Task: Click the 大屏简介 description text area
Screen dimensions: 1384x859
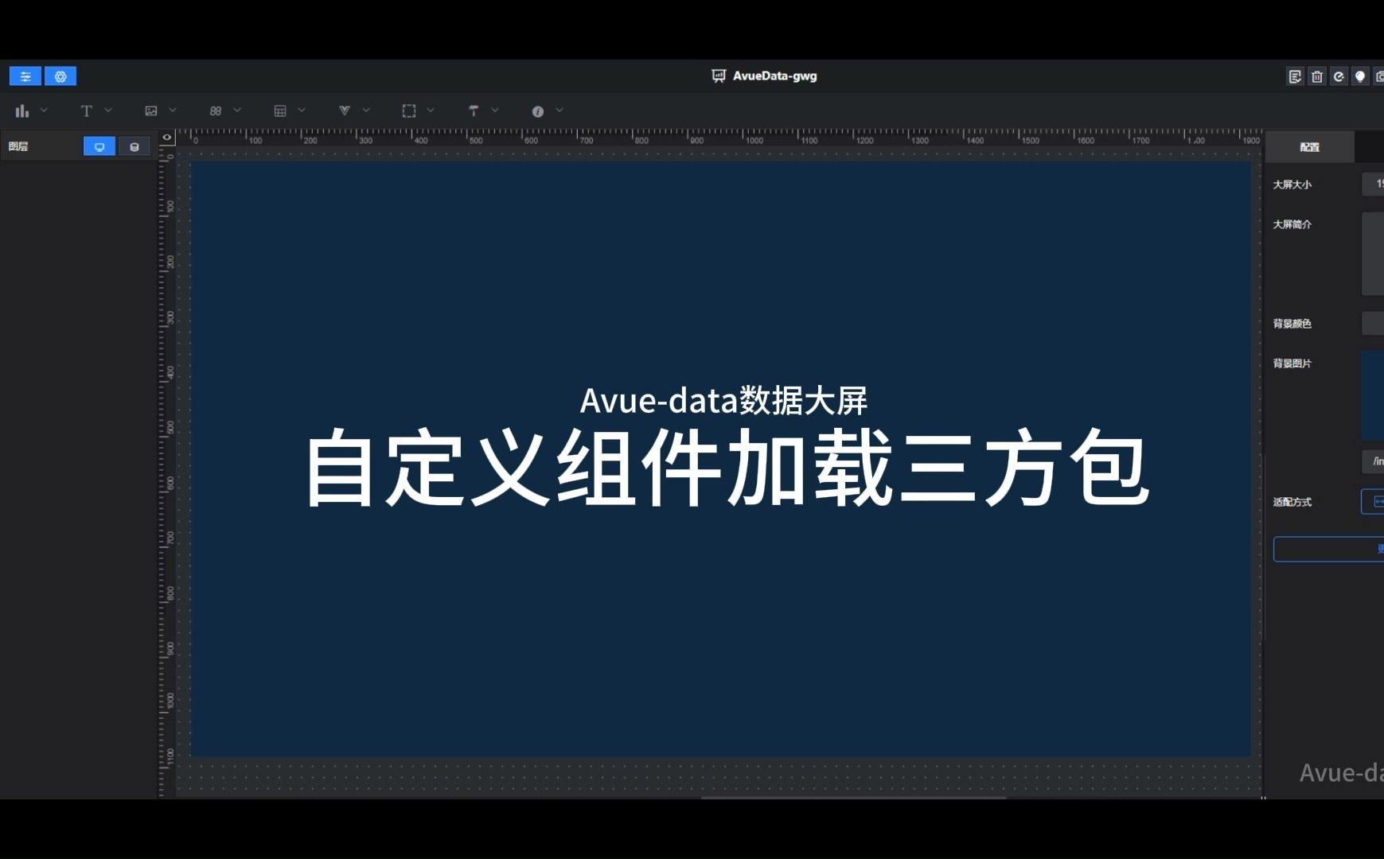Action: click(1373, 254)
